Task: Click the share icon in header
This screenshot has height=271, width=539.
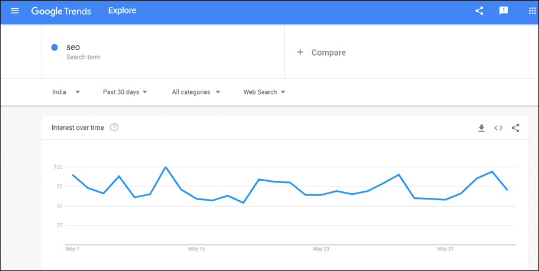Action: [479, 11]
